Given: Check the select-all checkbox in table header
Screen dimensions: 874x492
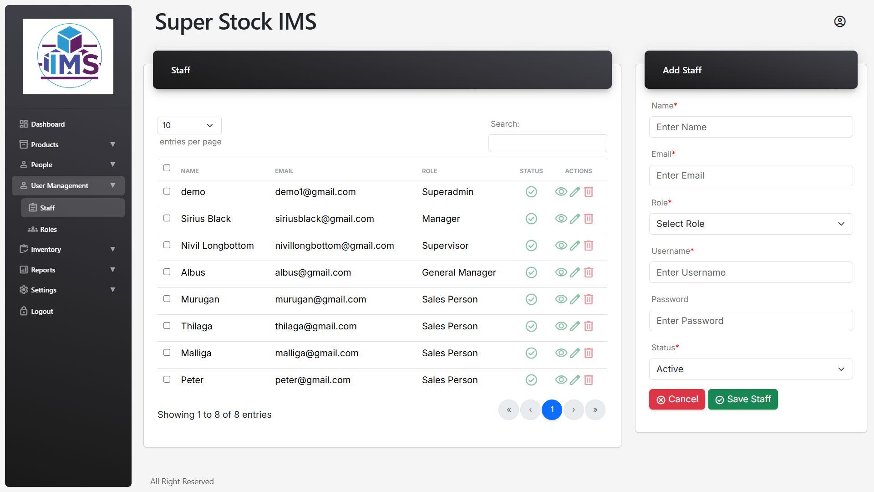Looking at the screenshot, I should [x=167, y=168].
